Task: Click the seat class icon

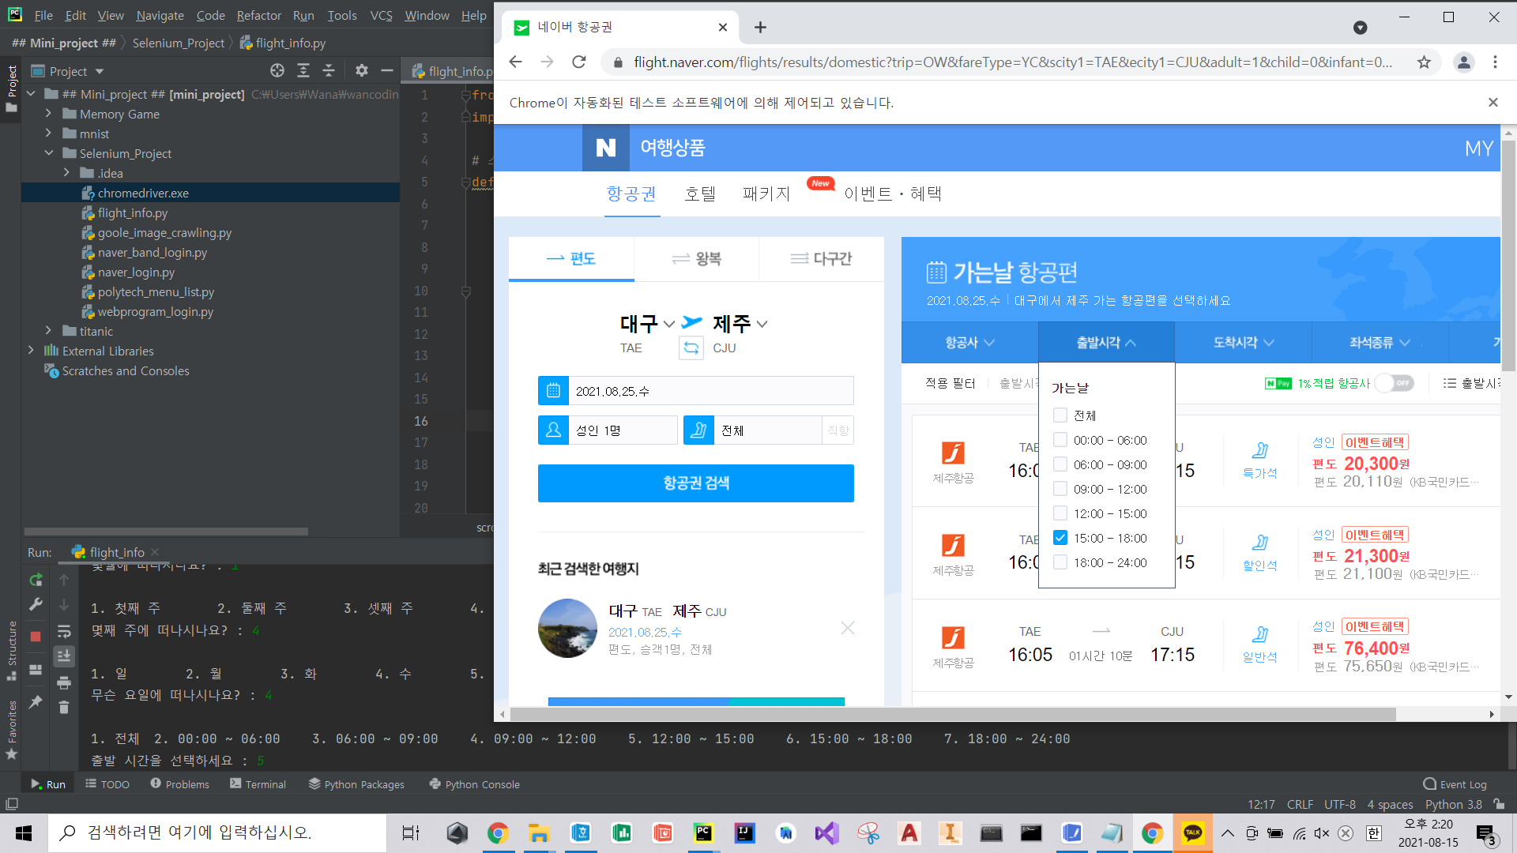Action: (698, 430)
